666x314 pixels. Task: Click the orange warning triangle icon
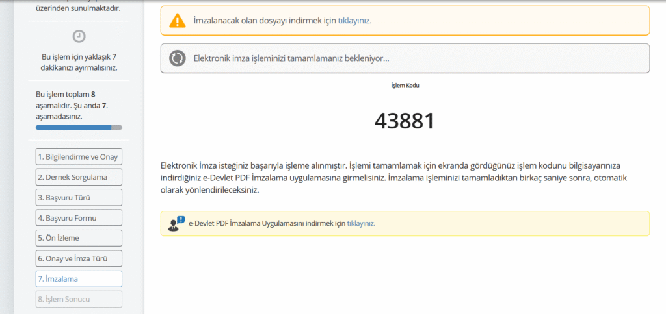tap(178, 21)
